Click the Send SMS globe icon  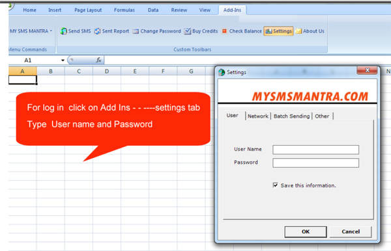pos(64,31)
